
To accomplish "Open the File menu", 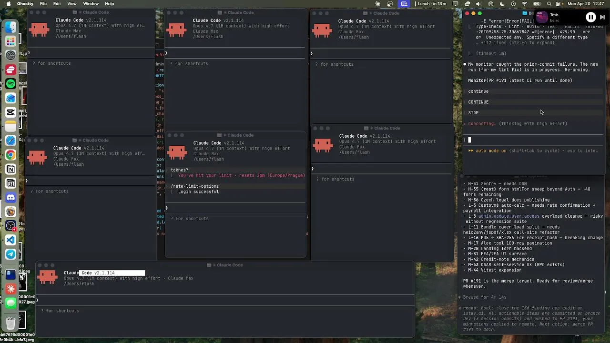I will pos(43,4).
